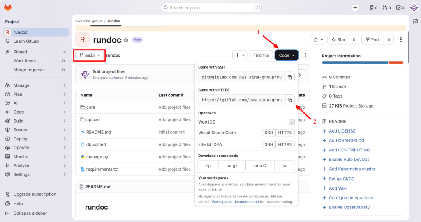Download source code as tar.bz2
421x222 pixels.
point(260,166)
